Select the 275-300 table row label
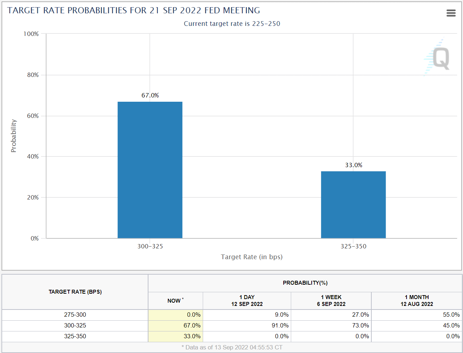The image size is (463, 353). (x=75, y=315)
